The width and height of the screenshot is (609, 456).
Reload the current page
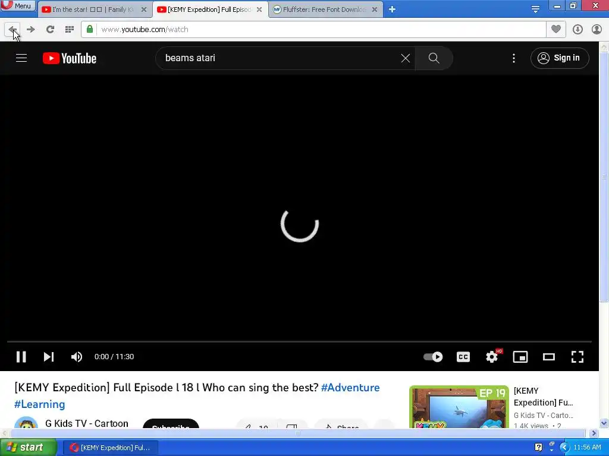pyautogui.click(x=50, y=30)
